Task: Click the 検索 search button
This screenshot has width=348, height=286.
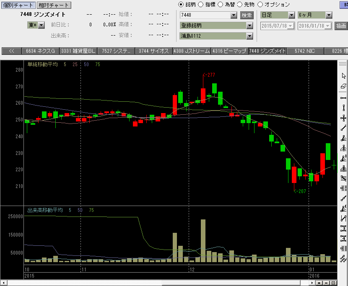Action: [x=247, y=15]
